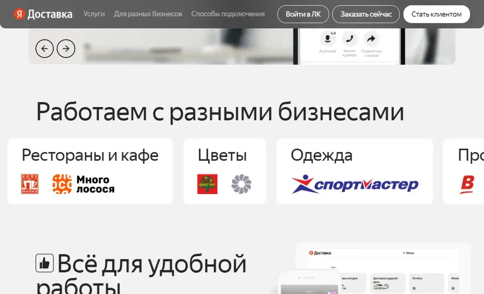The width and height of the screenshot is (484, 294).
Task: Open the Услуги menu
Action: click(x=94, y=14)
